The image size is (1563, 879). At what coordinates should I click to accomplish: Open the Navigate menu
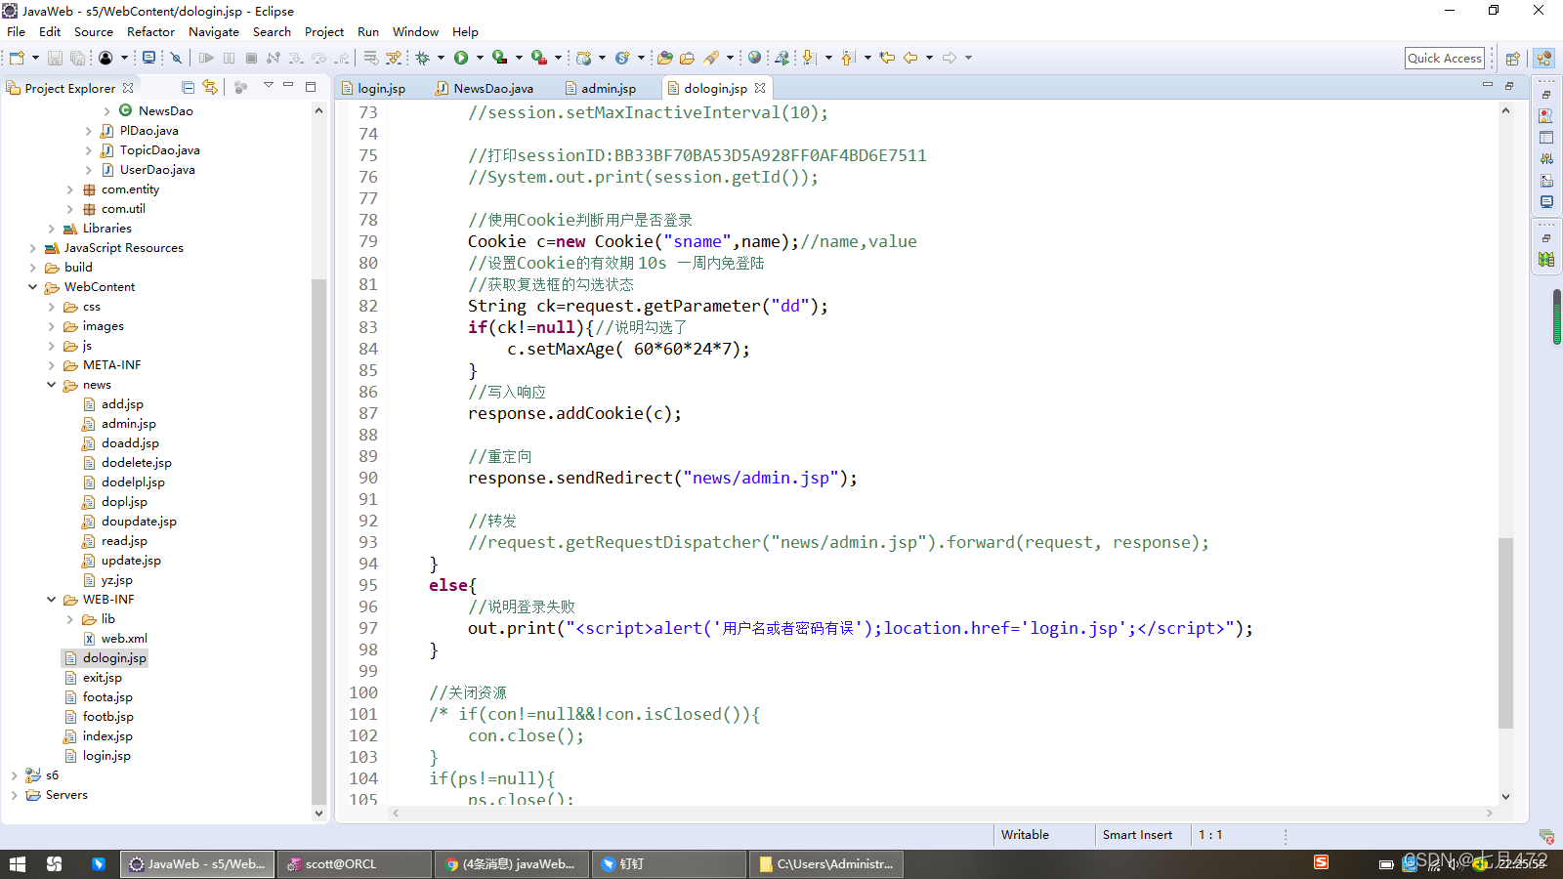tap(213, 31)
